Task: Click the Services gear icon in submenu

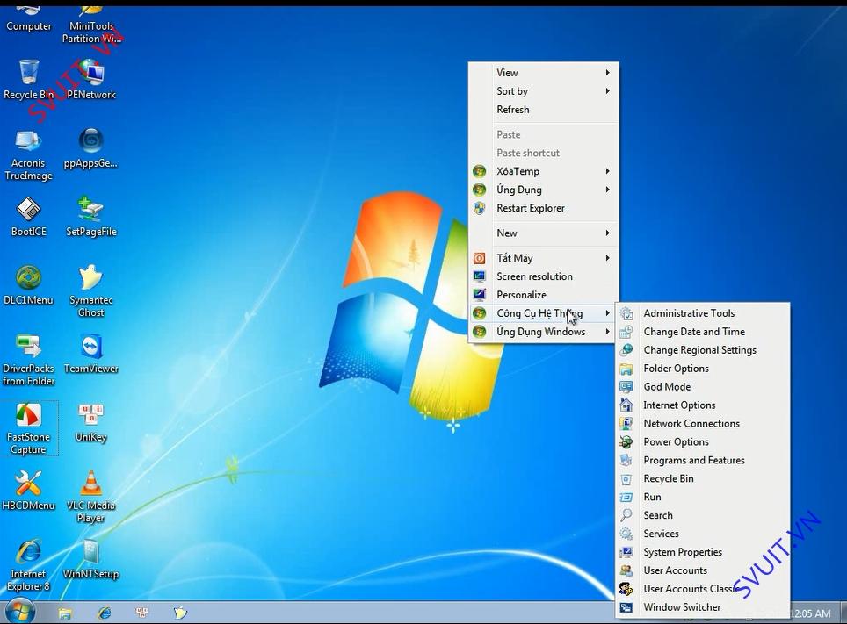Action: [x=626, y=534]
